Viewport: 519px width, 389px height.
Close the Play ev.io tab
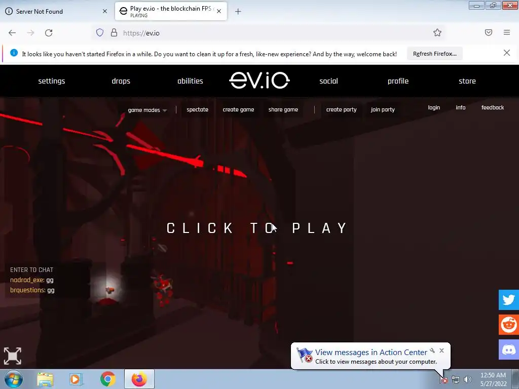tap(219, 11)
